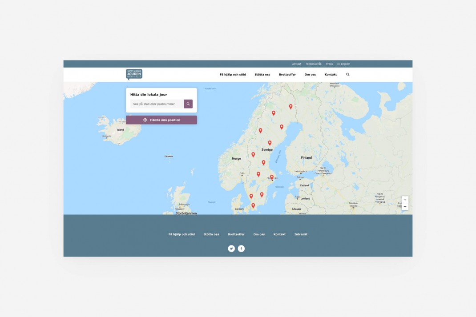Open site search via header magnifier icon
Screen dimensions: 476x317
(x=348, y=74)
